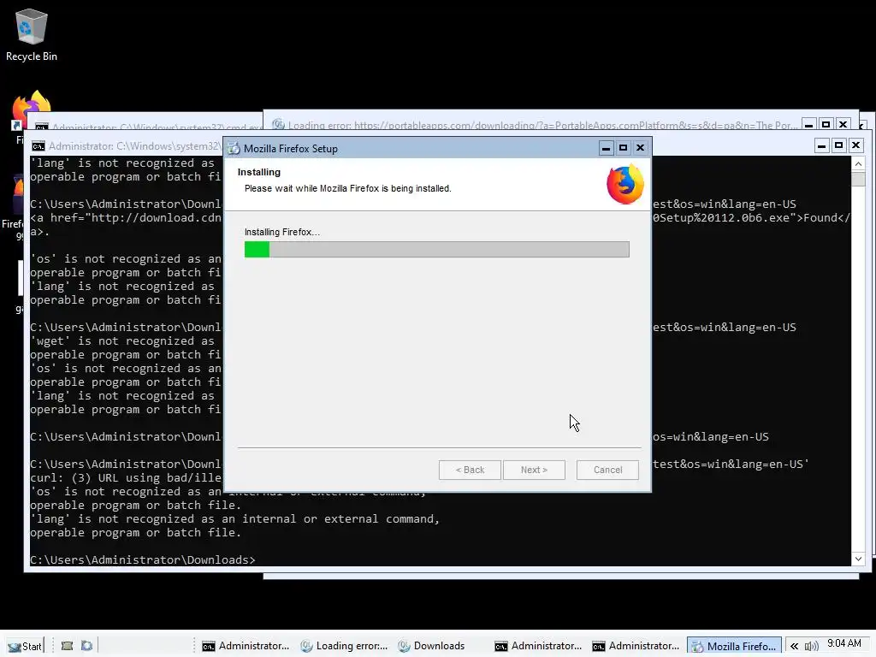
Task: Click the 'C:\Users\Administrator\Downloads>' prompt line
Action: pyautogui.click(x=143, y=559)
